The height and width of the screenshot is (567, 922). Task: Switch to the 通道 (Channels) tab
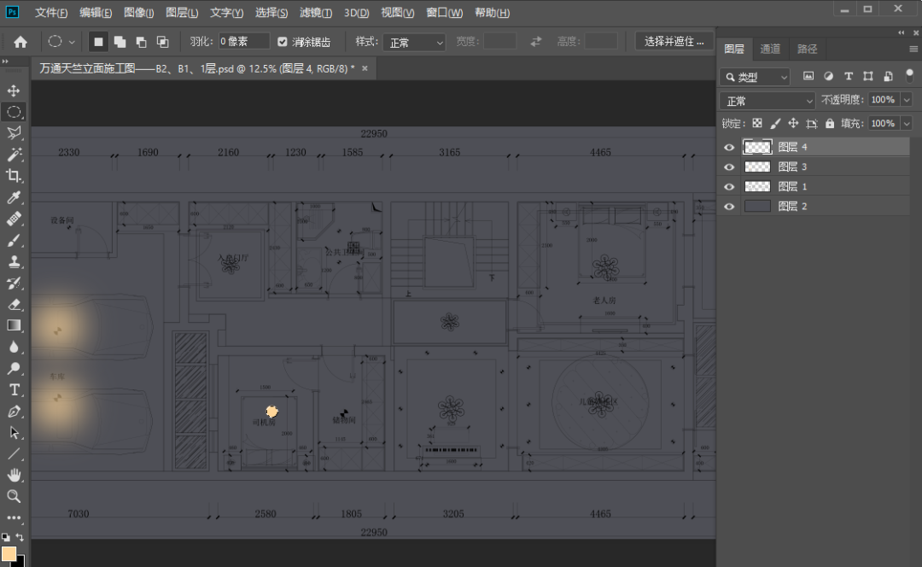770,50
